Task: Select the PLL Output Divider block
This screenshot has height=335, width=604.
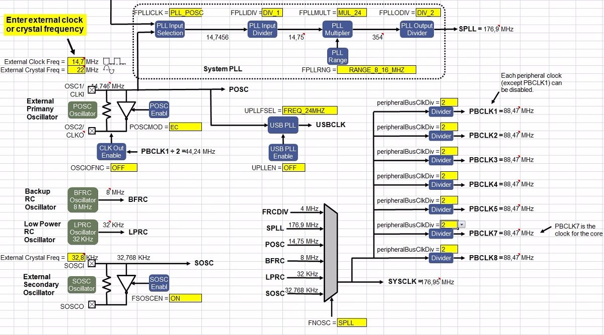Action: pos(417,29)
